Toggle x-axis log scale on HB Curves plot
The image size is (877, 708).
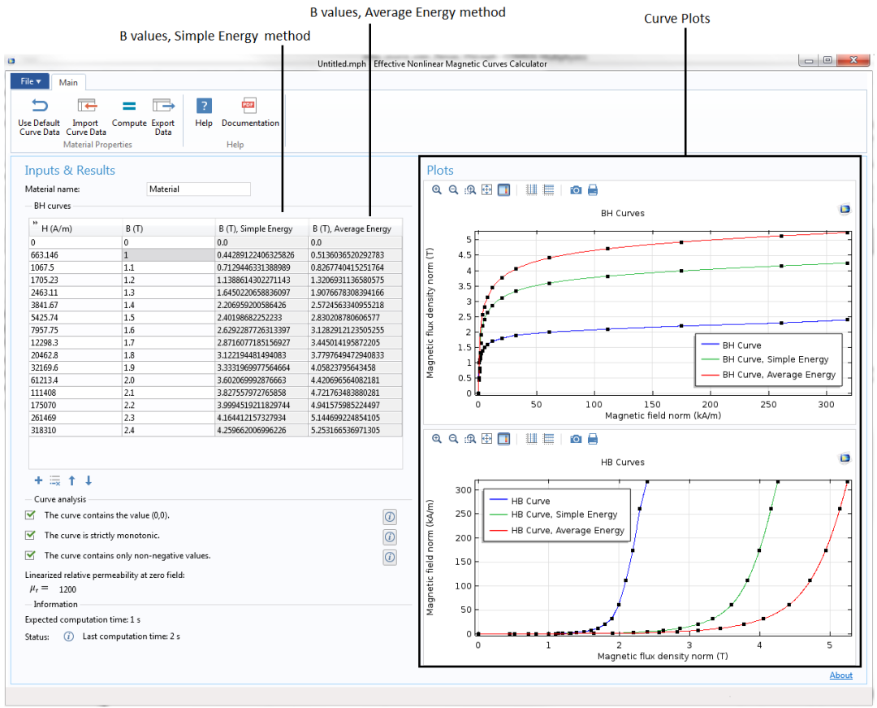[531, 440]
